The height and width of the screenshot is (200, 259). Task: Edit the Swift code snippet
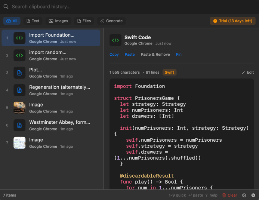click(248, 73)
